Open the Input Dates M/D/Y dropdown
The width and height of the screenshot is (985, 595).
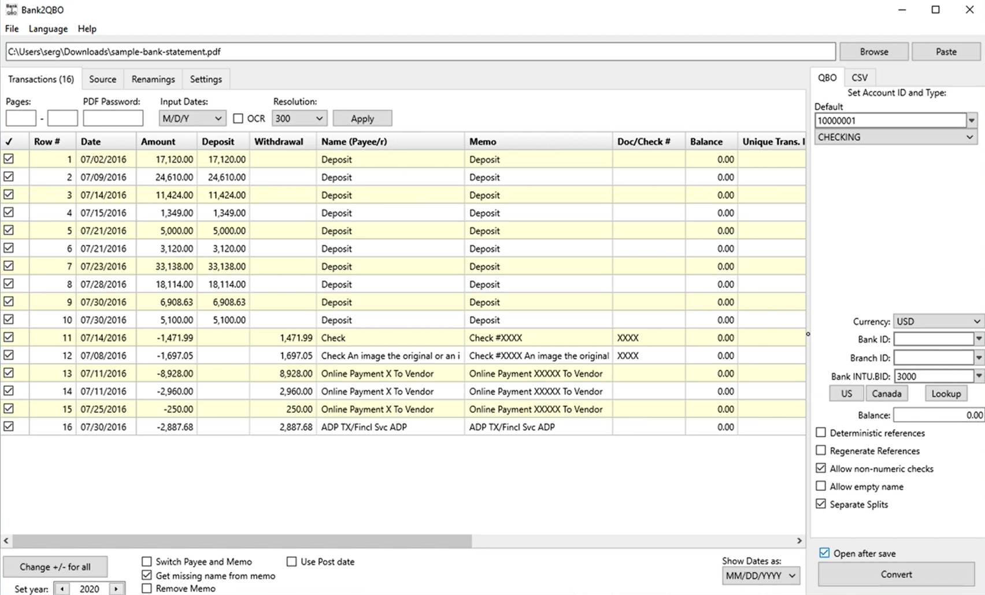point(192,119)
